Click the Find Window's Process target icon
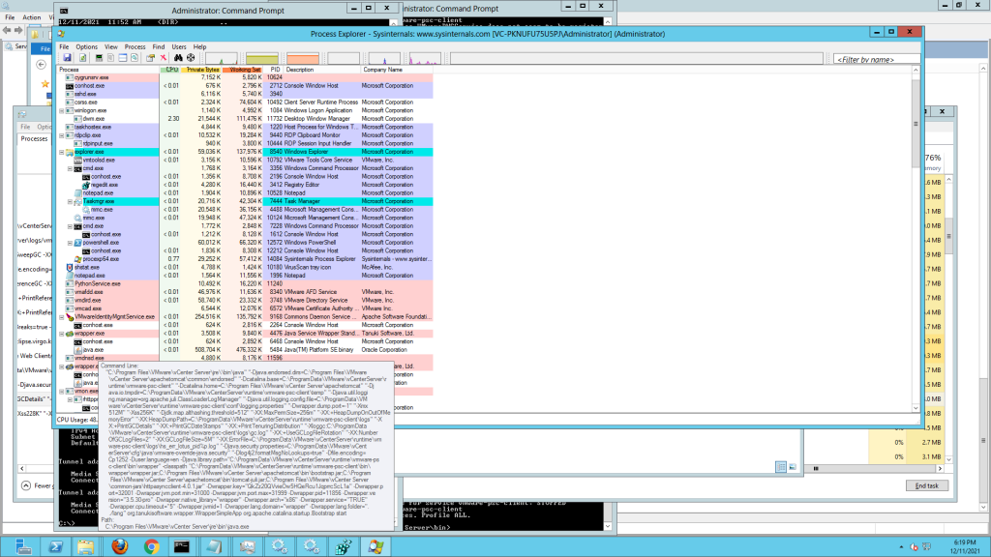The image size is (991, 557). (191, 58)
